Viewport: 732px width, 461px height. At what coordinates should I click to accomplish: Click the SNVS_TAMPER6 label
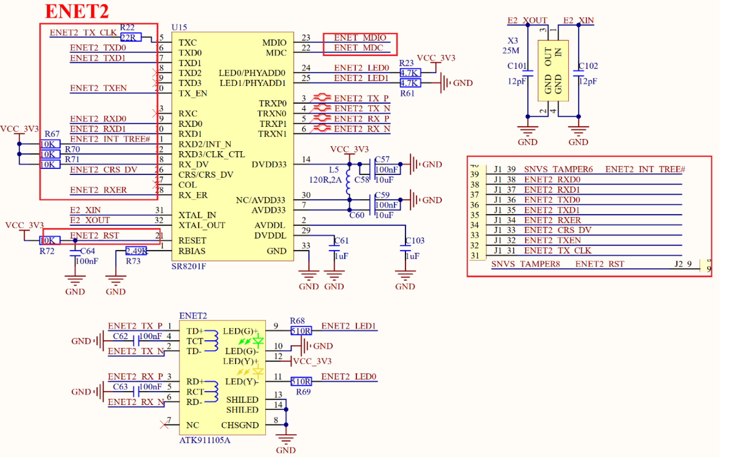(558, 169)
